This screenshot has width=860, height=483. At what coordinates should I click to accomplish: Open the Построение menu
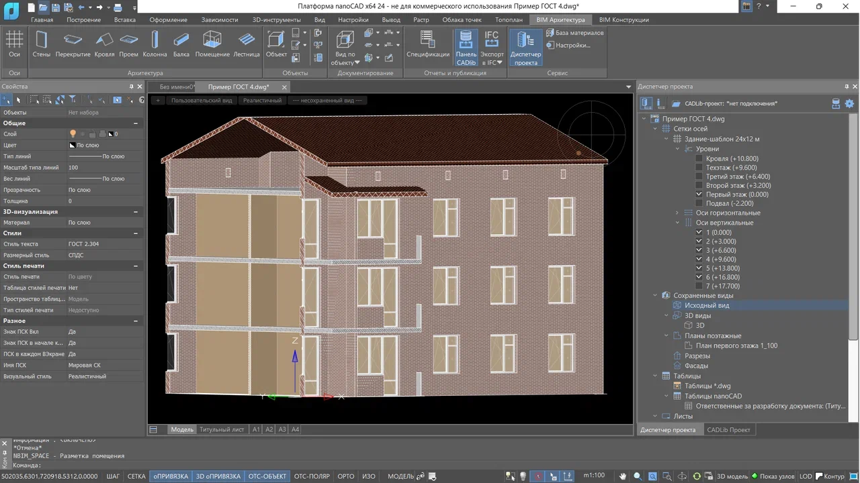[83, 19]
